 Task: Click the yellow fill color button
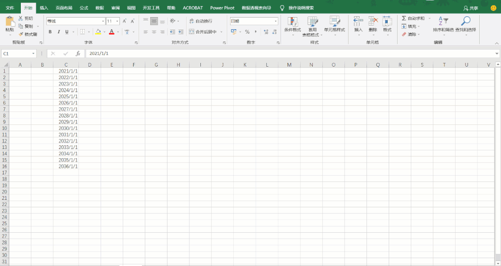[x=98, y=32]
